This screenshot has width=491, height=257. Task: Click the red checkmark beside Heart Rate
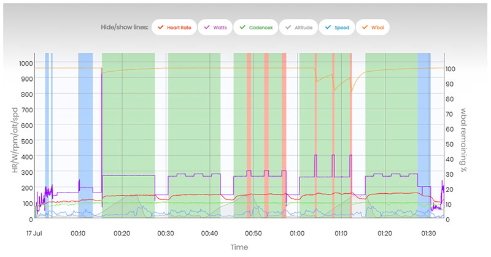(160, 28)
